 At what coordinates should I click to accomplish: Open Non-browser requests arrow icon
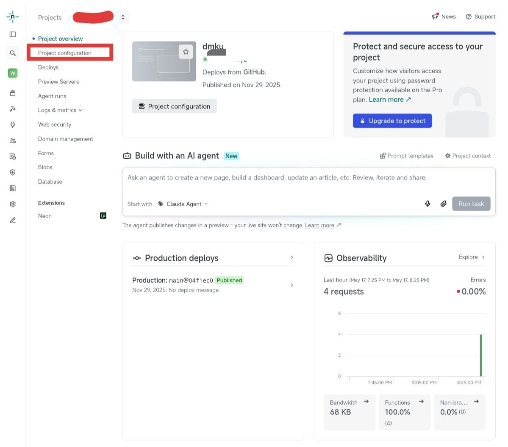[x=476, y=401]
